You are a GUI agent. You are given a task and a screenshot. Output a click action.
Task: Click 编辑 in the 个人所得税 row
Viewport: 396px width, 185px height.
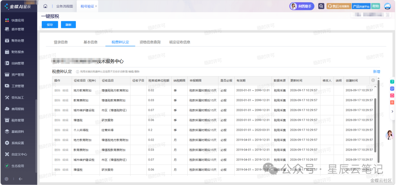(x=65, y=130)
